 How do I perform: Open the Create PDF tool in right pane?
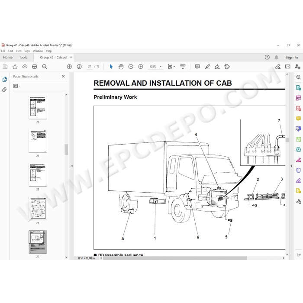tap(298, 108)
